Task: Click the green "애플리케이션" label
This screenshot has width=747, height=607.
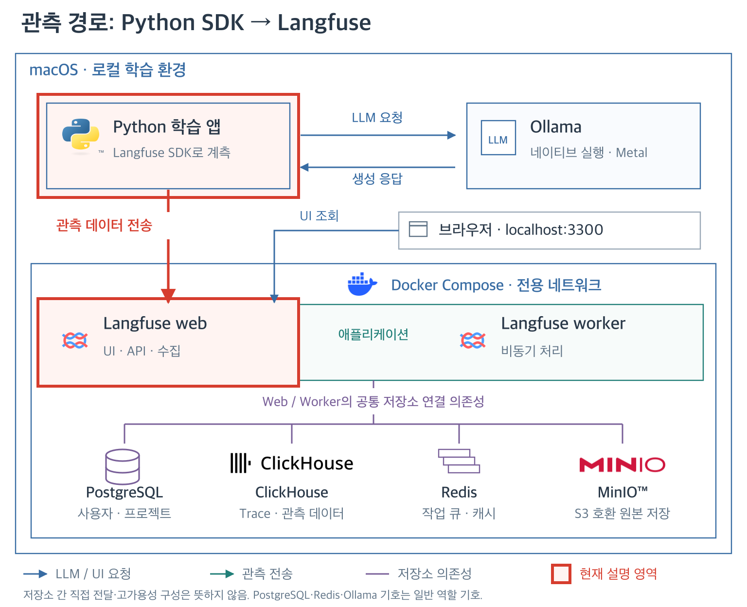Action: pyautogui.click(x=373, y=334)
